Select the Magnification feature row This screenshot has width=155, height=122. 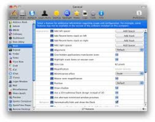click(x=90, y=69)
